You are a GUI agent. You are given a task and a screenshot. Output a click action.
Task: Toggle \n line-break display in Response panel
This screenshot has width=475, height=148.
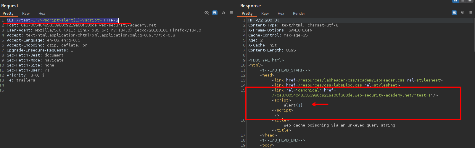pyautogui.click(x=463, y=13)
